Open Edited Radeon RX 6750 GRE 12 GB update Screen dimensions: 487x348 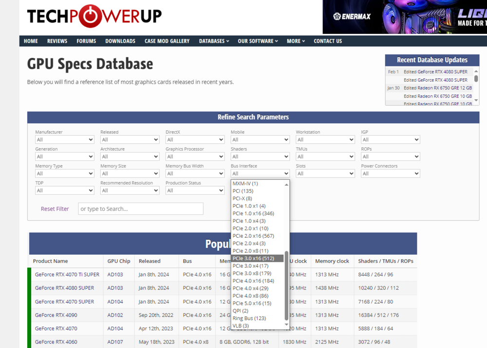pos(437,88)
